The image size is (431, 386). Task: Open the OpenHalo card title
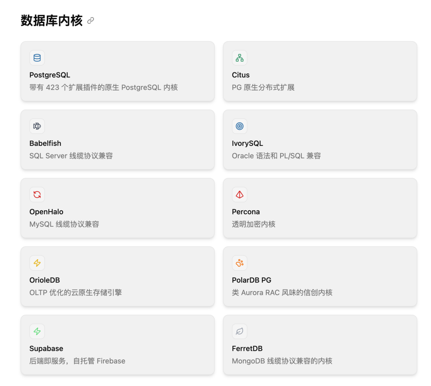46,212
